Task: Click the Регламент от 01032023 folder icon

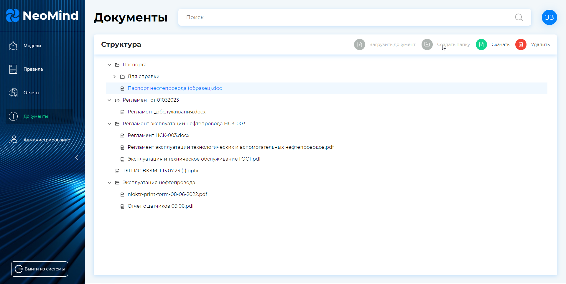Action: click(117, 100)
